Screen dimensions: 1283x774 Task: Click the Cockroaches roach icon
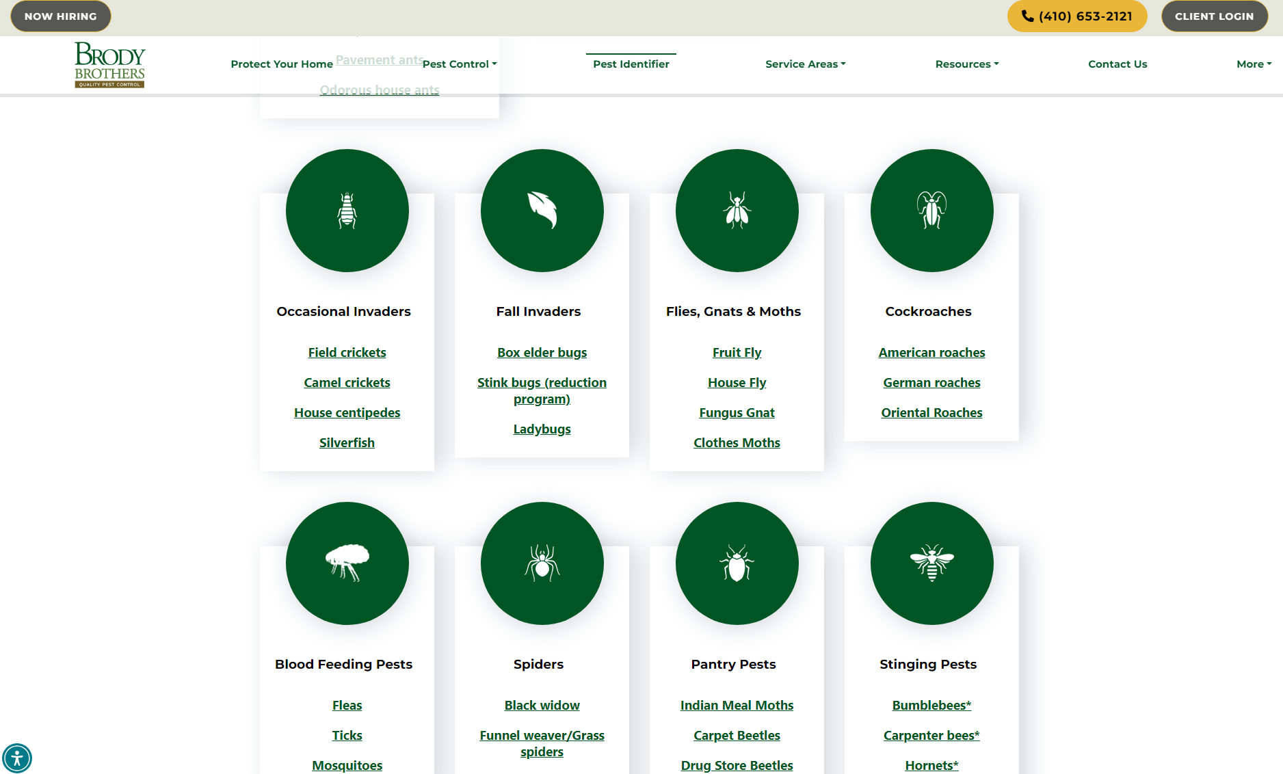[931, 211]
